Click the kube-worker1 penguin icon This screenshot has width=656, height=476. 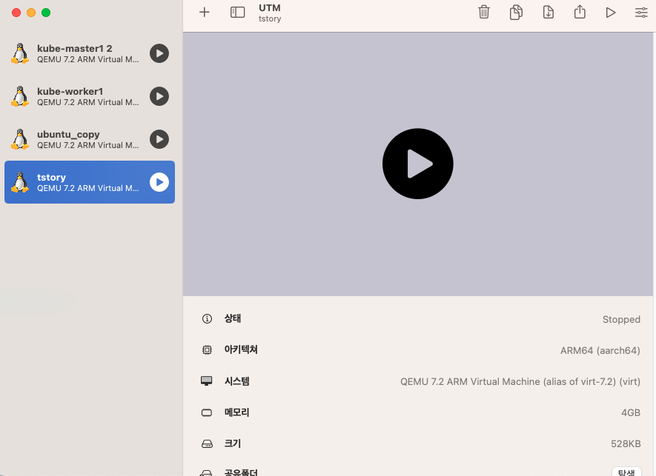point(20,96)
